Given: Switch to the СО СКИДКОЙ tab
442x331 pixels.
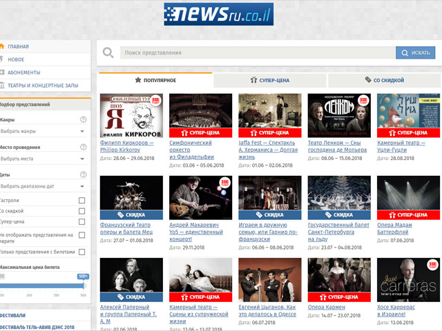Looking at the screenshot, I should click(385, 80).
